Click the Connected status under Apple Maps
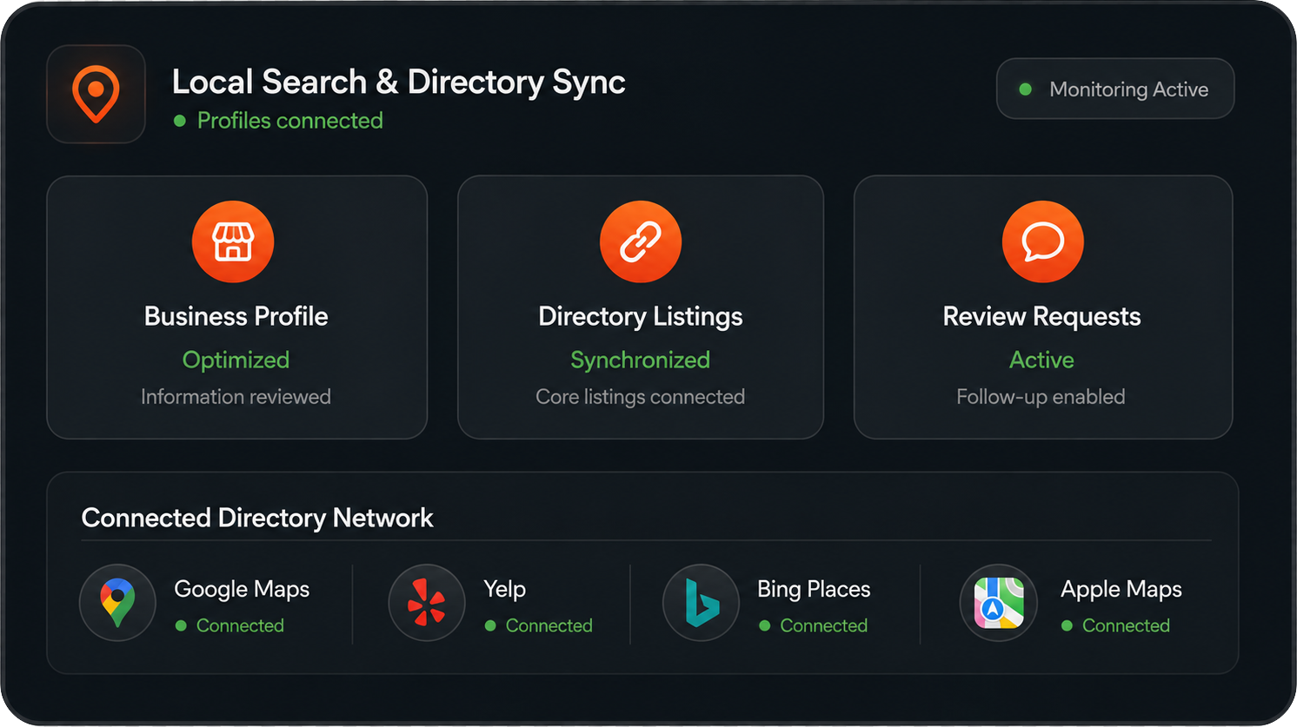 click(1115, 625)
